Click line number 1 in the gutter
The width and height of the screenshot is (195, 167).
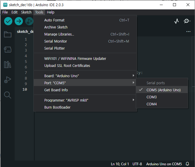coord(26,39)
